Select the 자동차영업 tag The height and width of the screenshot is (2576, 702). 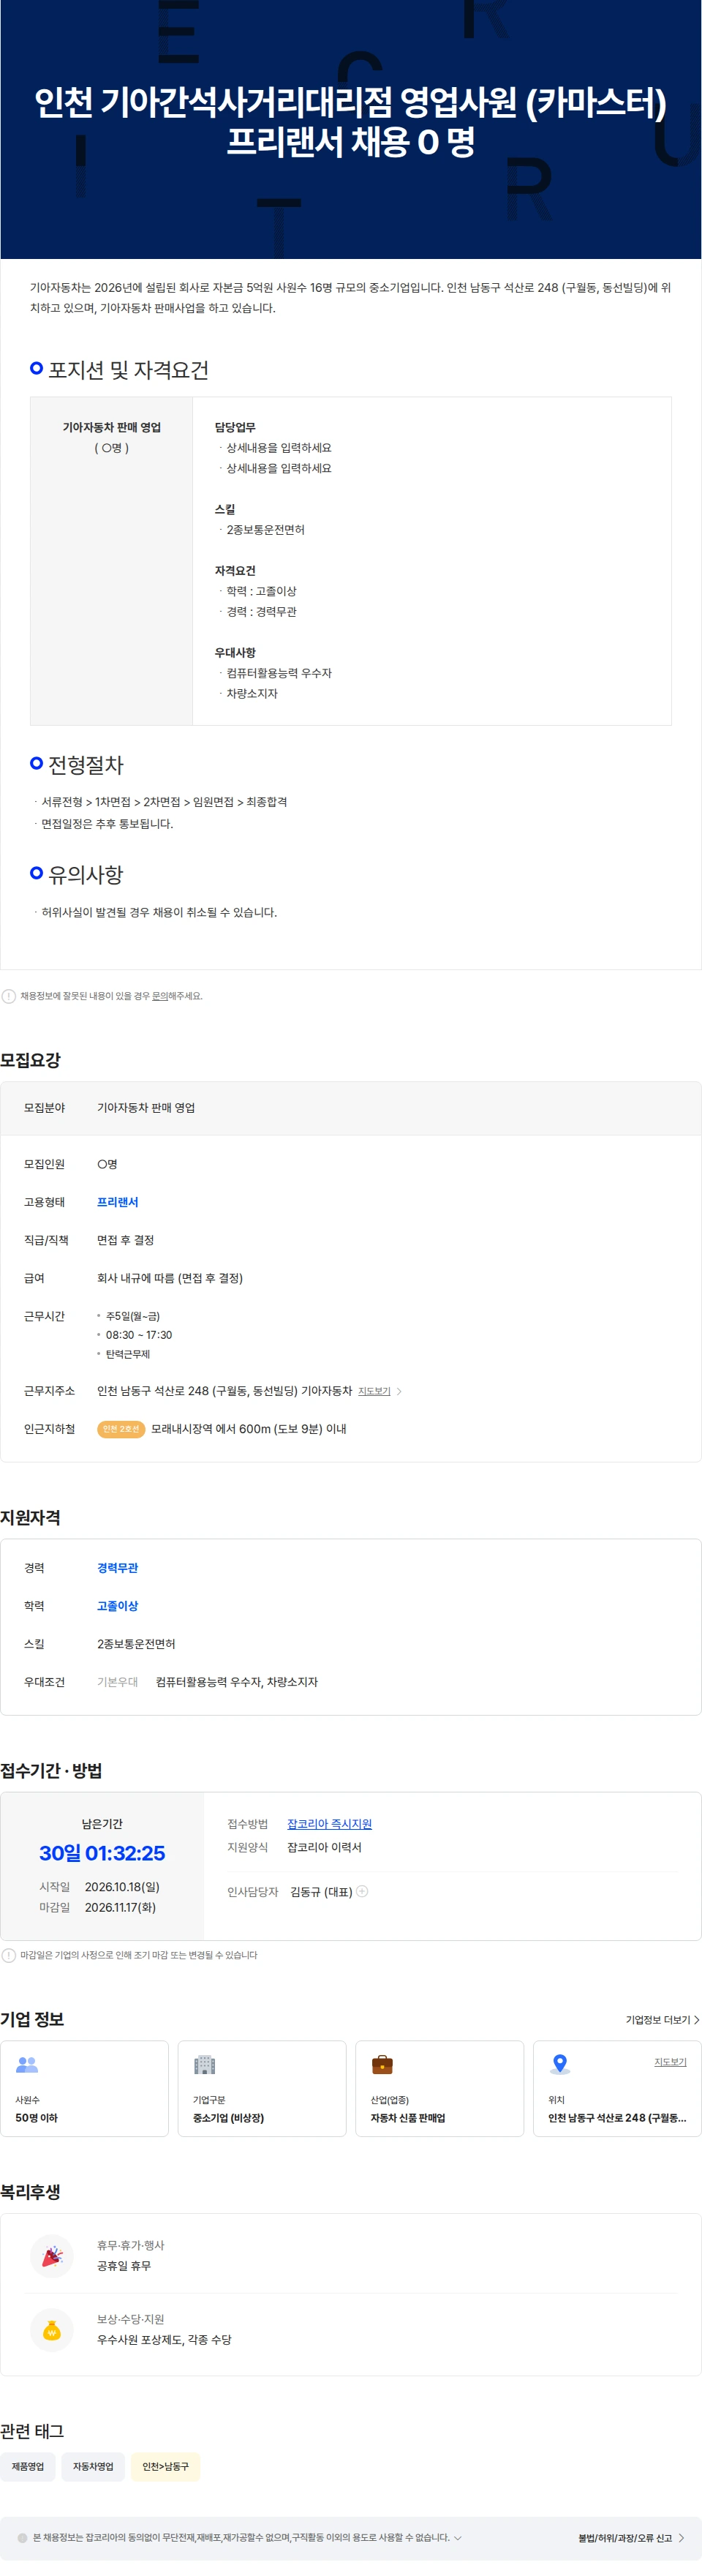tap(93, 2466)
